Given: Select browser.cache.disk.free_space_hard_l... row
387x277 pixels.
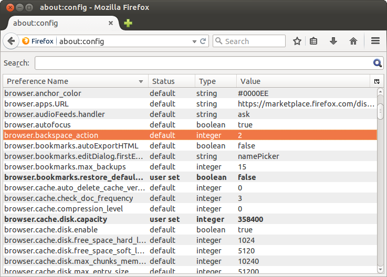Looking at the screenshot, I should pos(190,240).
